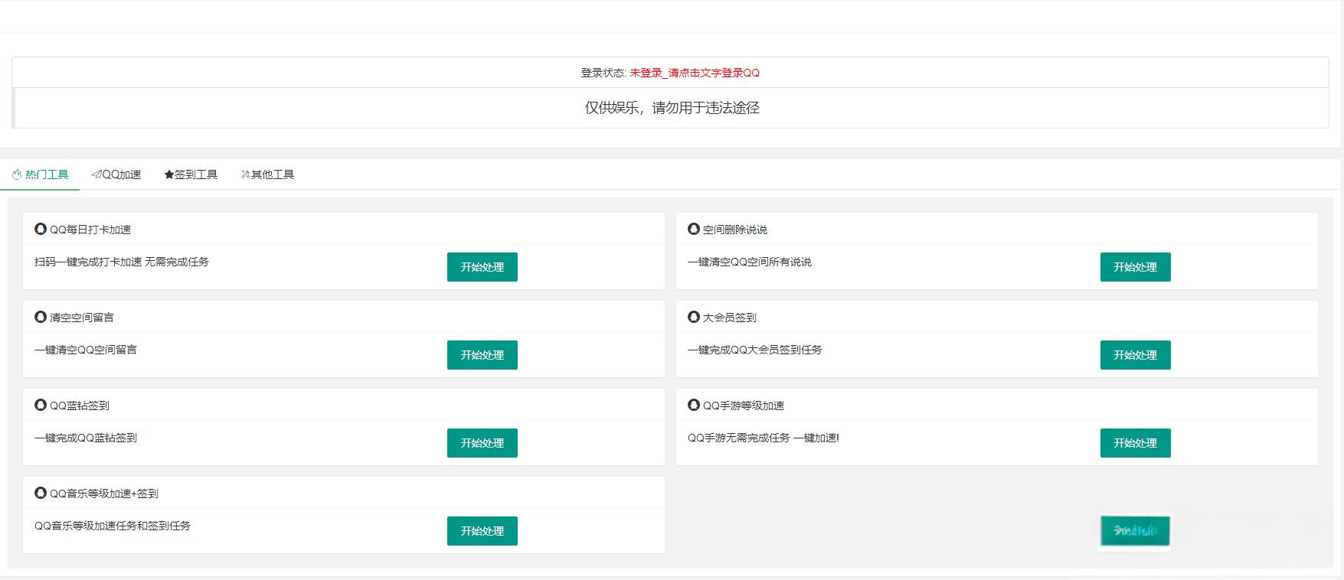Click 开始处理 for 大会员签到

click(x=1136, y=355)
